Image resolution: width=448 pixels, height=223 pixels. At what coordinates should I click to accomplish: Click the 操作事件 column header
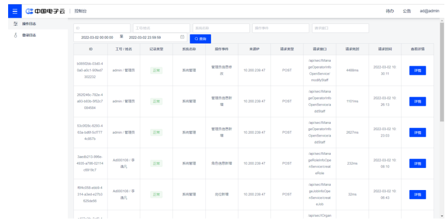(x=222, y=49)
